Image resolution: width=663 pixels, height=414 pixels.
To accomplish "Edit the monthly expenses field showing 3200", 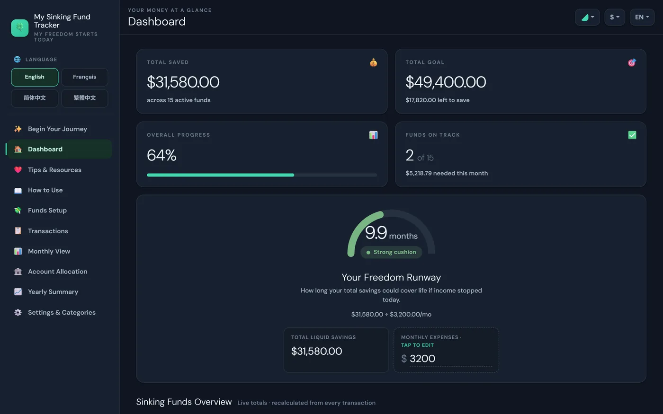I will coord(450,359).
